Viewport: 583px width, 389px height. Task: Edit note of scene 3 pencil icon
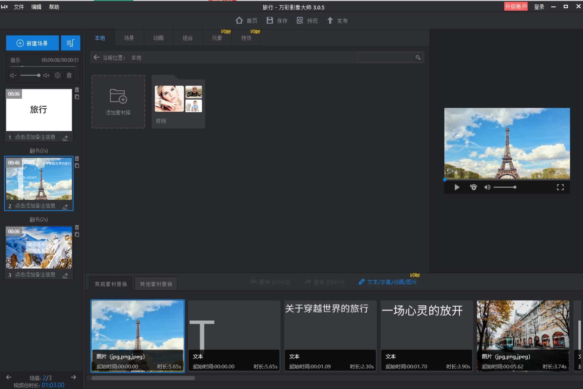point(65,275)
